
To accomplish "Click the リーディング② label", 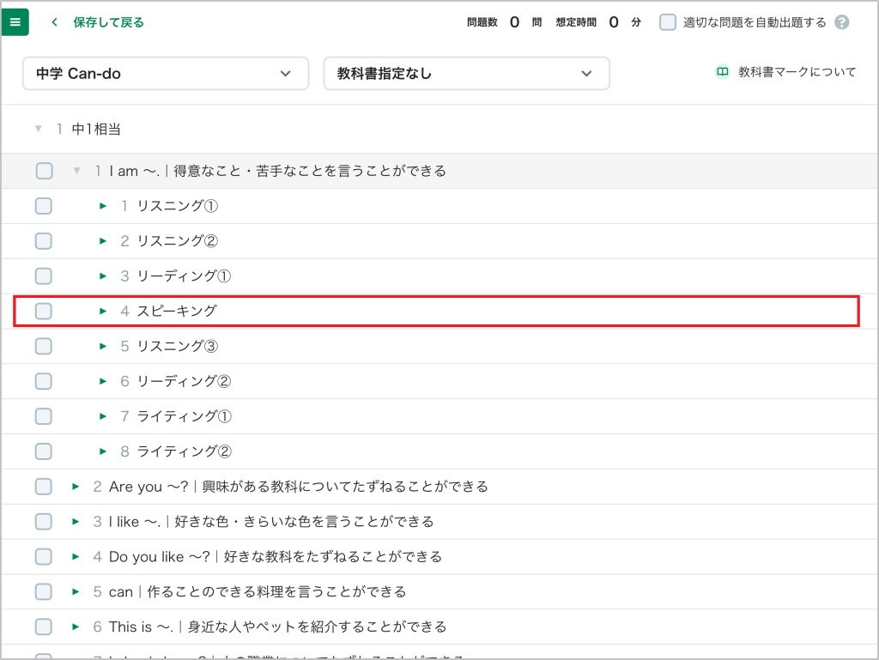I will pos(184,381).
